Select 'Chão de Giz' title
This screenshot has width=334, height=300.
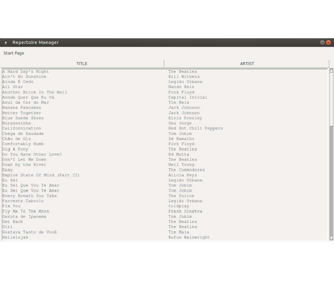coord(17,139)
